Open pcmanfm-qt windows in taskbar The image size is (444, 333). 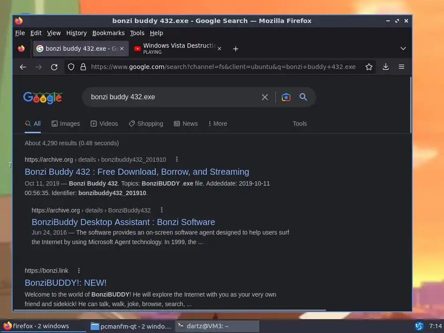click(131, 326)
